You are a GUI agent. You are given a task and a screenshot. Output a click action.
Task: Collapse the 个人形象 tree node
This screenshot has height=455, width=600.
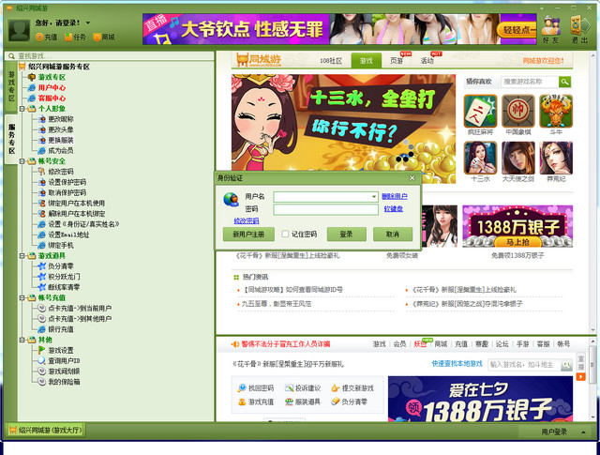pos(22,109)
